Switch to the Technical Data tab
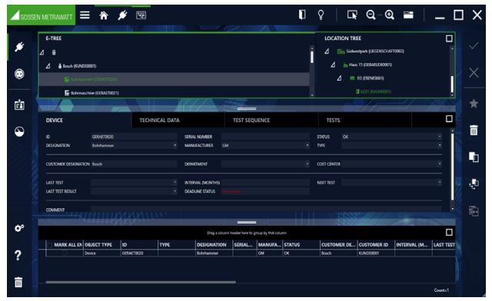Screen dimensions: 492x301 tap(159, 120)
